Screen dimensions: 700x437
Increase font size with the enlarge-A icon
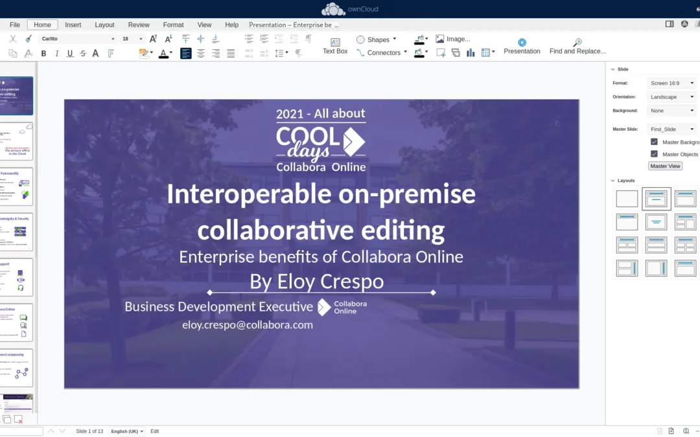[153, 39]
